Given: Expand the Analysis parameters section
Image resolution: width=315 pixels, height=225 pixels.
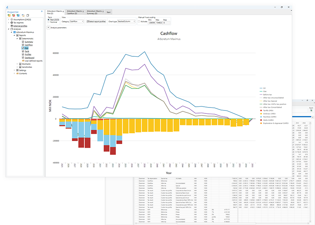Looking at the screenshot, I should 48,28.
